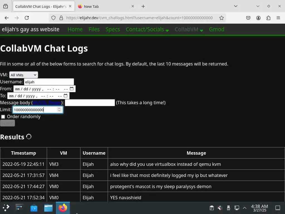The width and height of the screenshot is (285, 214).
Task: Select the timestamp 2022-05-19 22:45:11 cell
Action: point(23,164)
